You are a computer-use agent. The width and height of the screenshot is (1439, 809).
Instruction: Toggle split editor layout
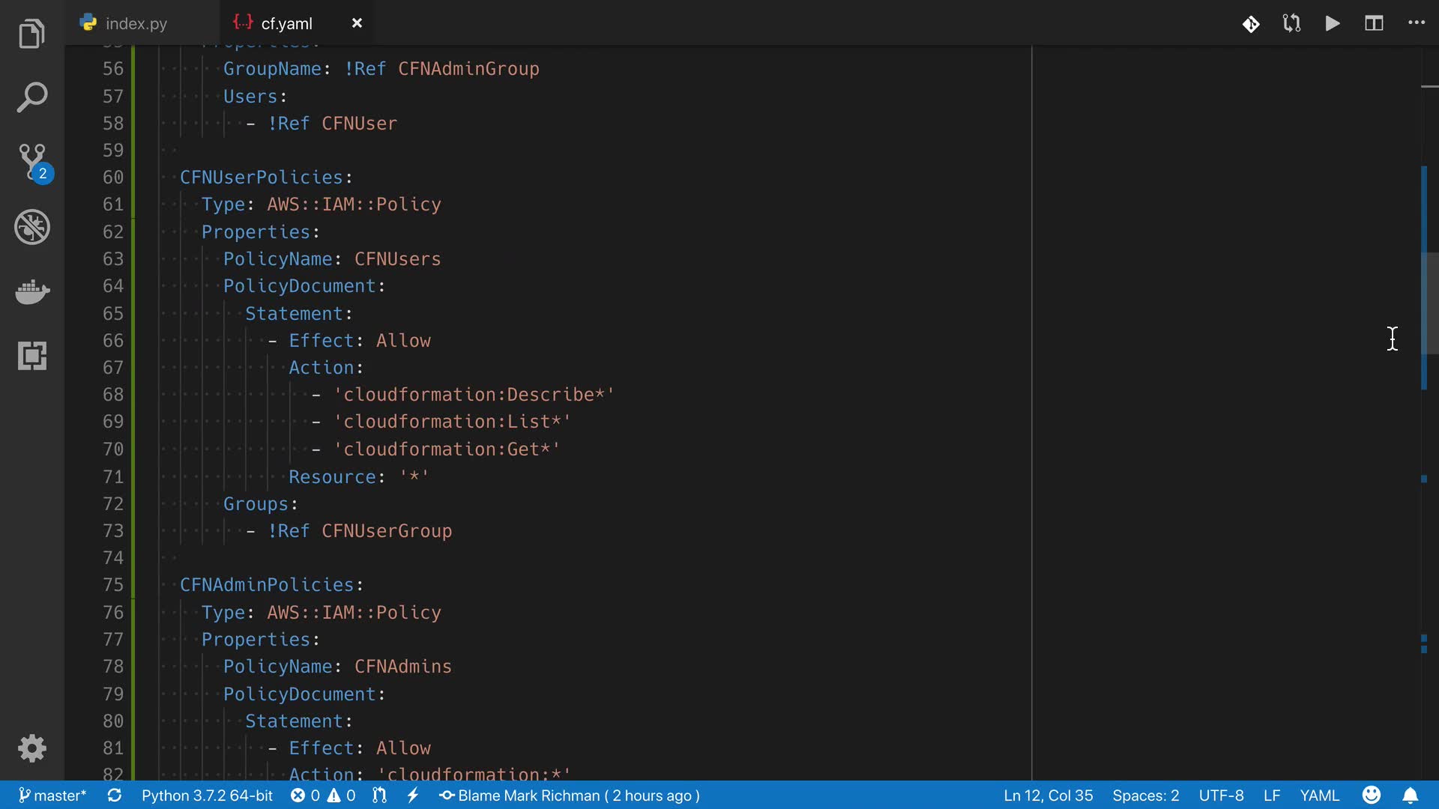(x=1373, y=23)
